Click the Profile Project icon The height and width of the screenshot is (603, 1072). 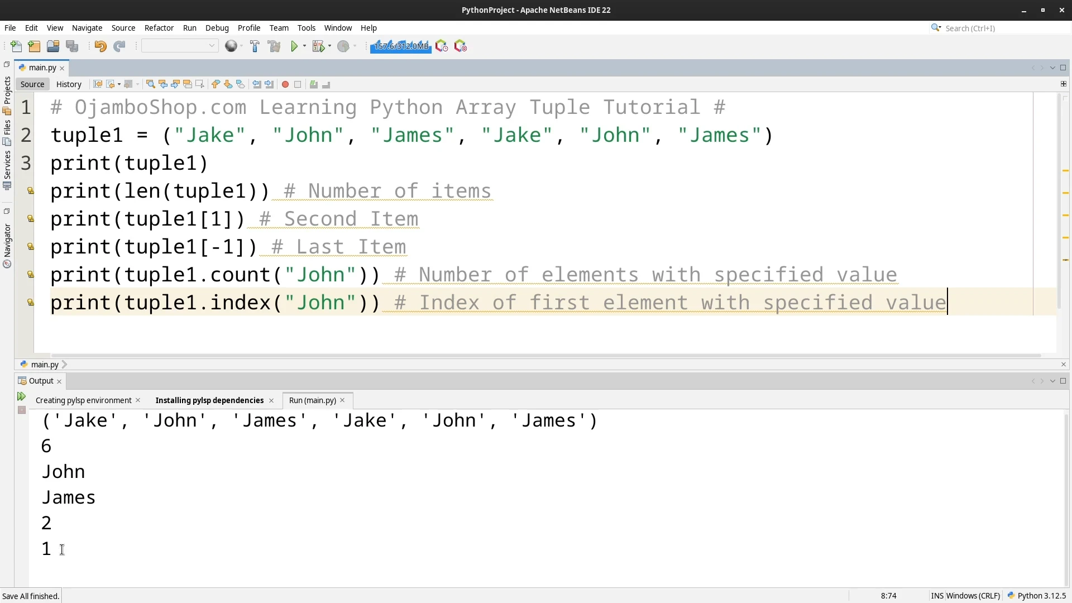[343, 46]
